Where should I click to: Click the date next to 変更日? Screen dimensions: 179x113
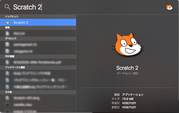pyautogui.click(x=129, y=107)
